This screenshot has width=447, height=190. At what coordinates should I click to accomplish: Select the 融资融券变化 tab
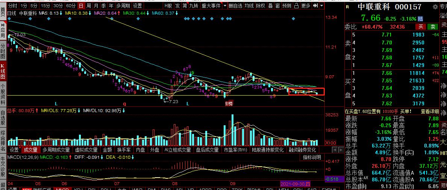click(x=303, y=149)
